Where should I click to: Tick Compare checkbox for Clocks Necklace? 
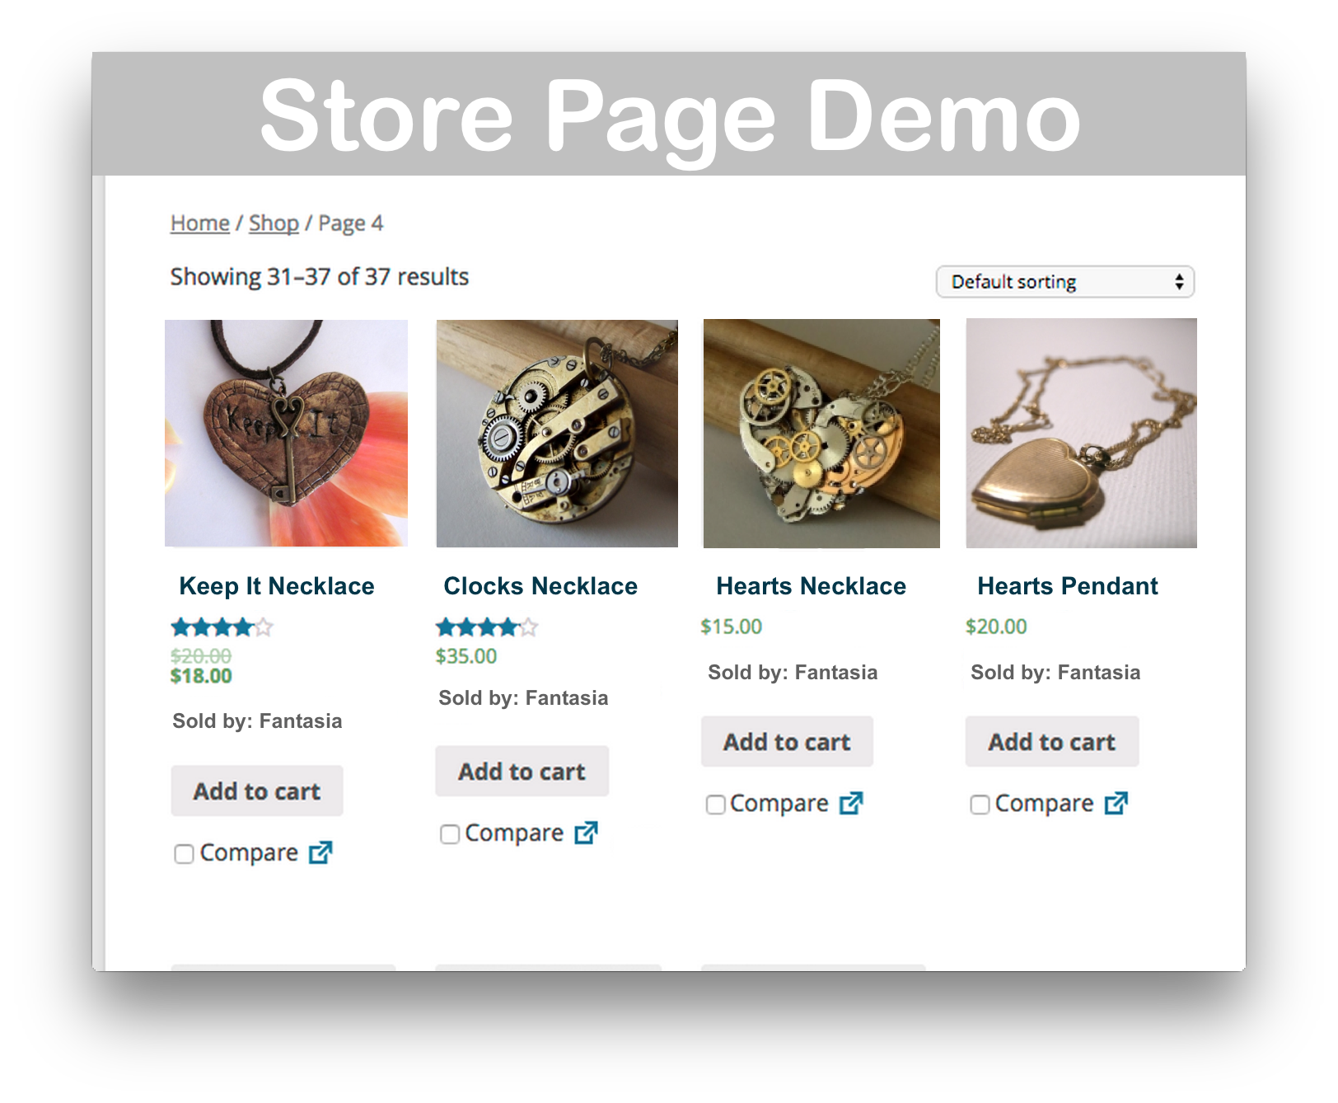click(450, 834)
